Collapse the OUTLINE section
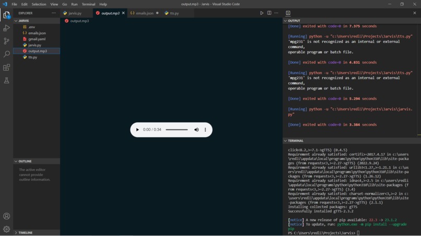 pyautogui.click(x=37, y=162)
